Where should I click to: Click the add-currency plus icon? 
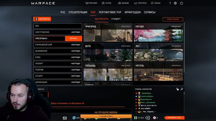coord(147,118)
